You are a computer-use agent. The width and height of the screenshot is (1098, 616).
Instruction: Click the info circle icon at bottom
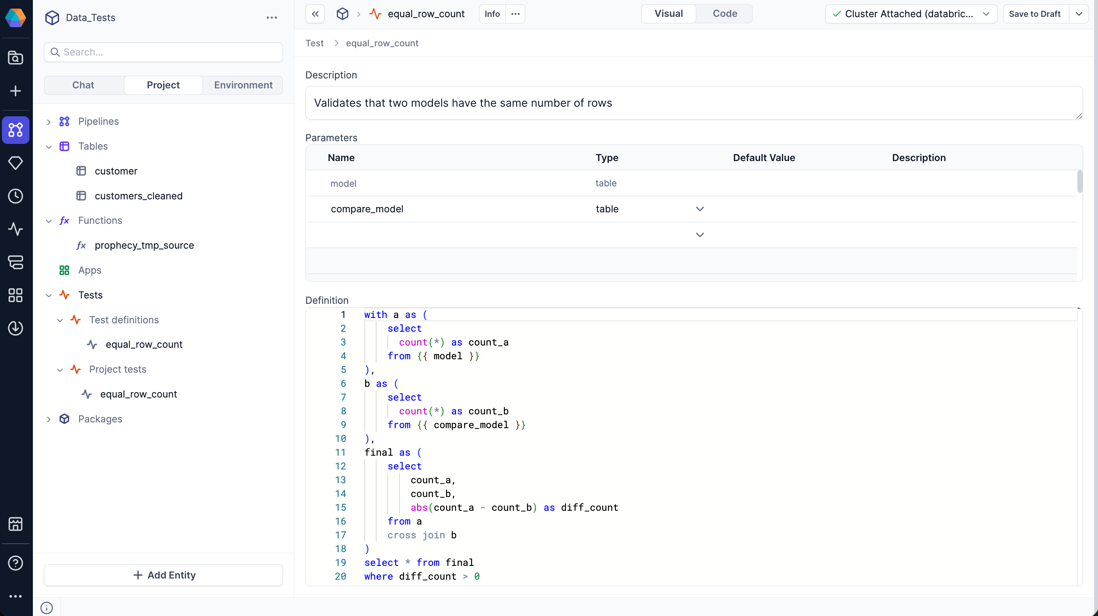point(47,608)
